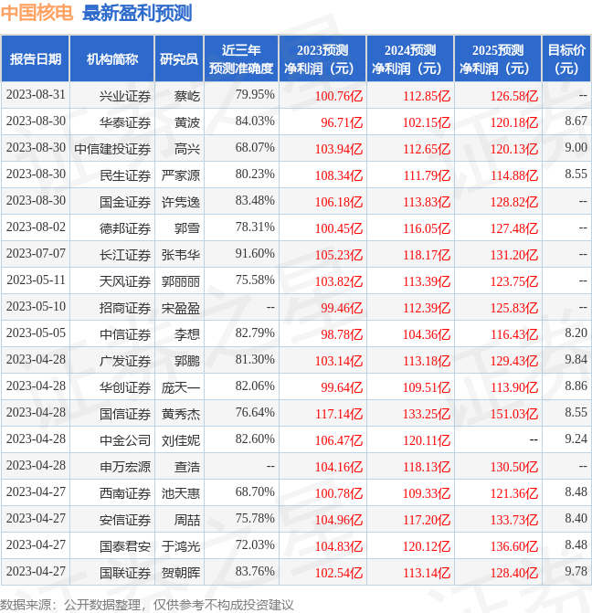Select the 招商证券 institution cell
This screenshot has width=592, height=613.
click(x=112, y=307)
